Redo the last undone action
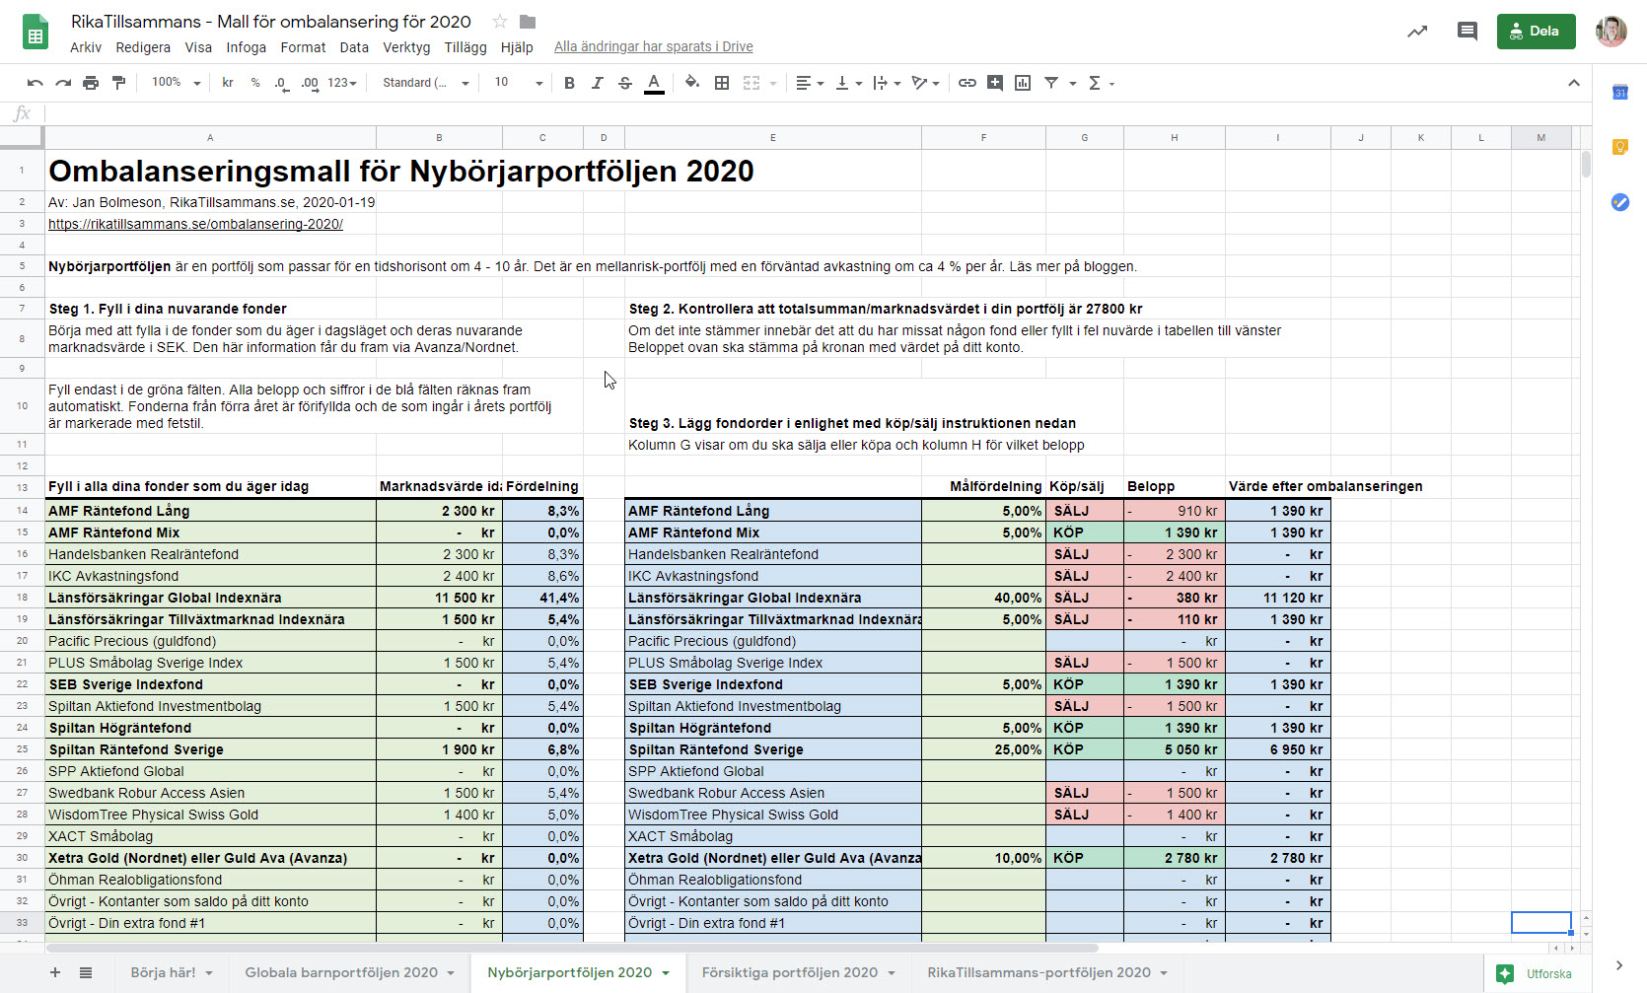Screen dimensions: 1647x993 63,83
